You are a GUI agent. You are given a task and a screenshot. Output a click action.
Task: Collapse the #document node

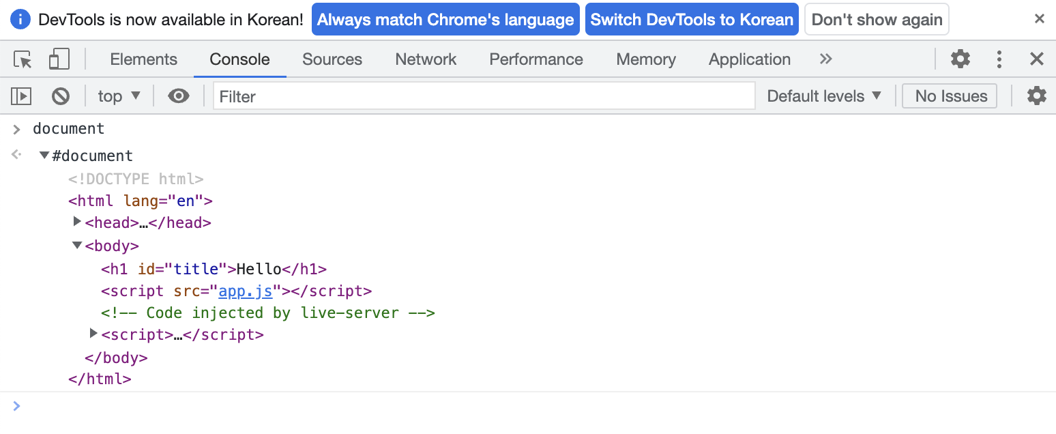click(x=44, y=156)
